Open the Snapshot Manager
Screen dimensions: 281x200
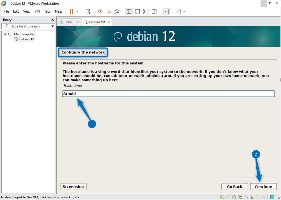(117, 11)
